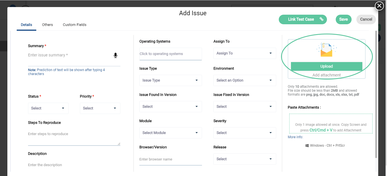Click the link icon on Link Test Case

click(x=322, y=19)
